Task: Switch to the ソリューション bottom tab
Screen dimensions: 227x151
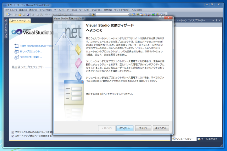Action: [x=184, y=139]
